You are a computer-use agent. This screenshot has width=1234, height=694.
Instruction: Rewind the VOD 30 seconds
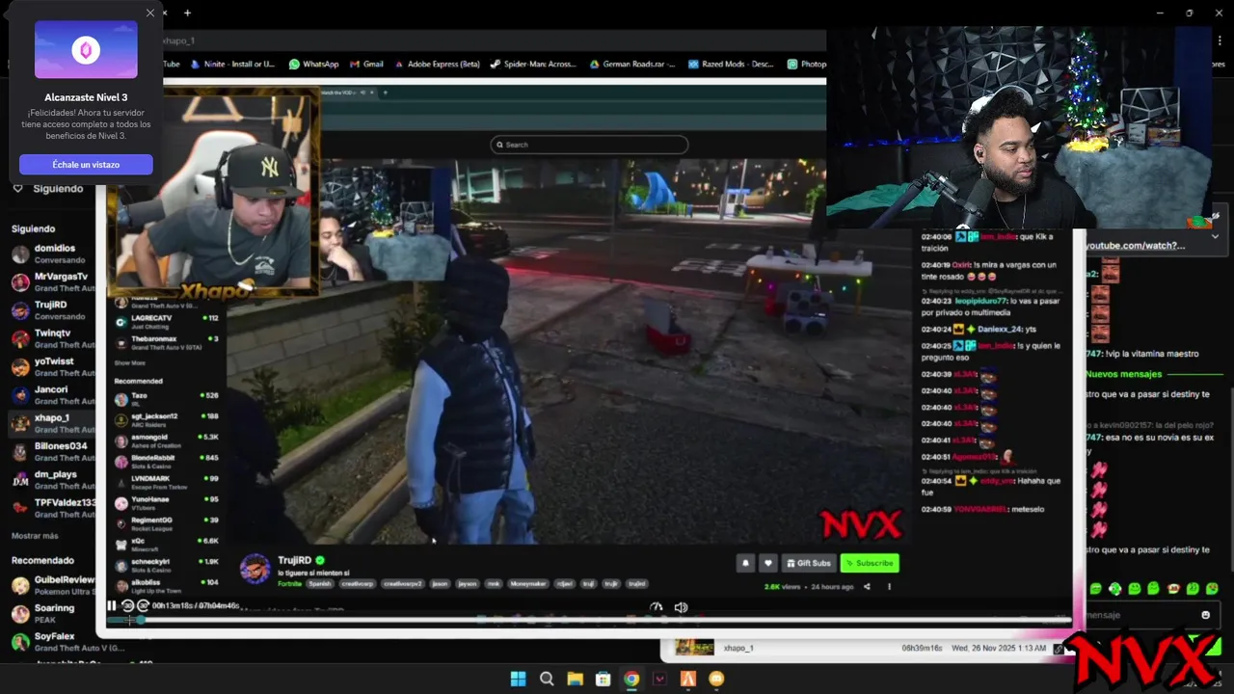(127, 606)
